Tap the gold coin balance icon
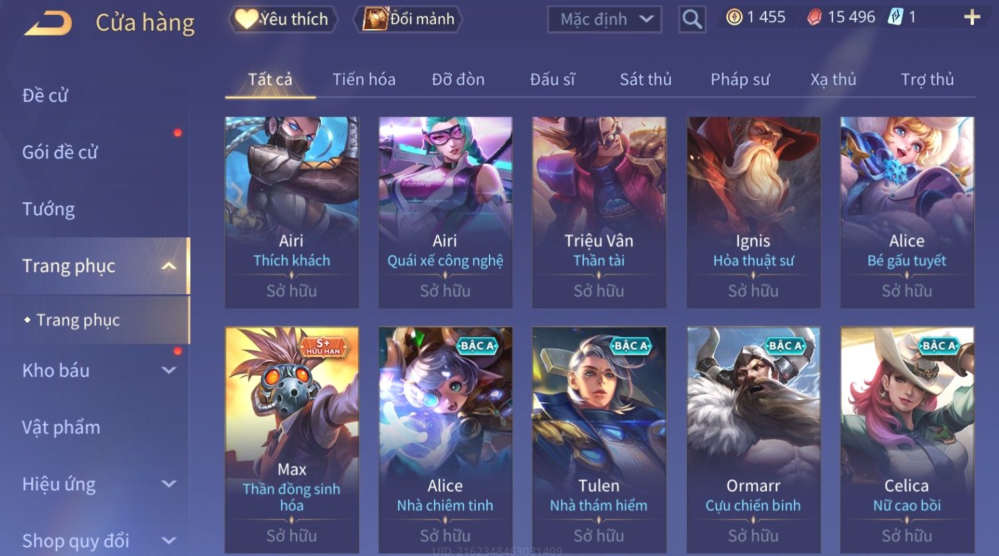 click(x=734, y=17)
